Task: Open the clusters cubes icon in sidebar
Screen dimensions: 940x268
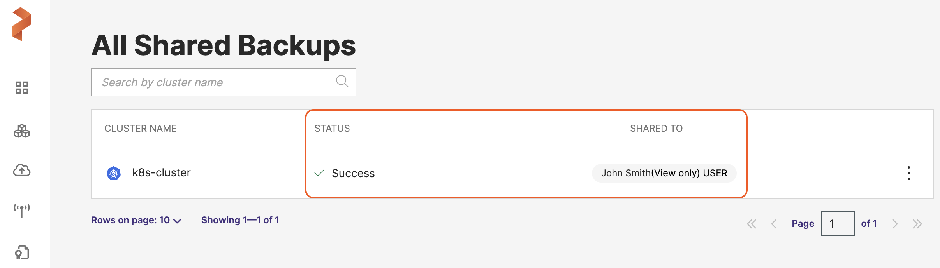Action: tap(22, 131)
